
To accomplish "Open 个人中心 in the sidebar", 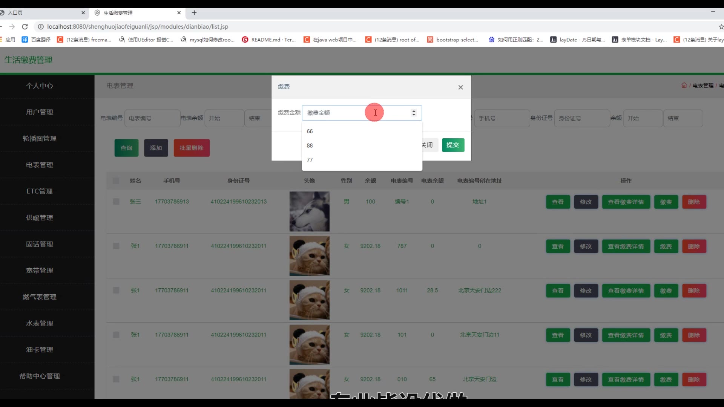I will pos(40,86).
